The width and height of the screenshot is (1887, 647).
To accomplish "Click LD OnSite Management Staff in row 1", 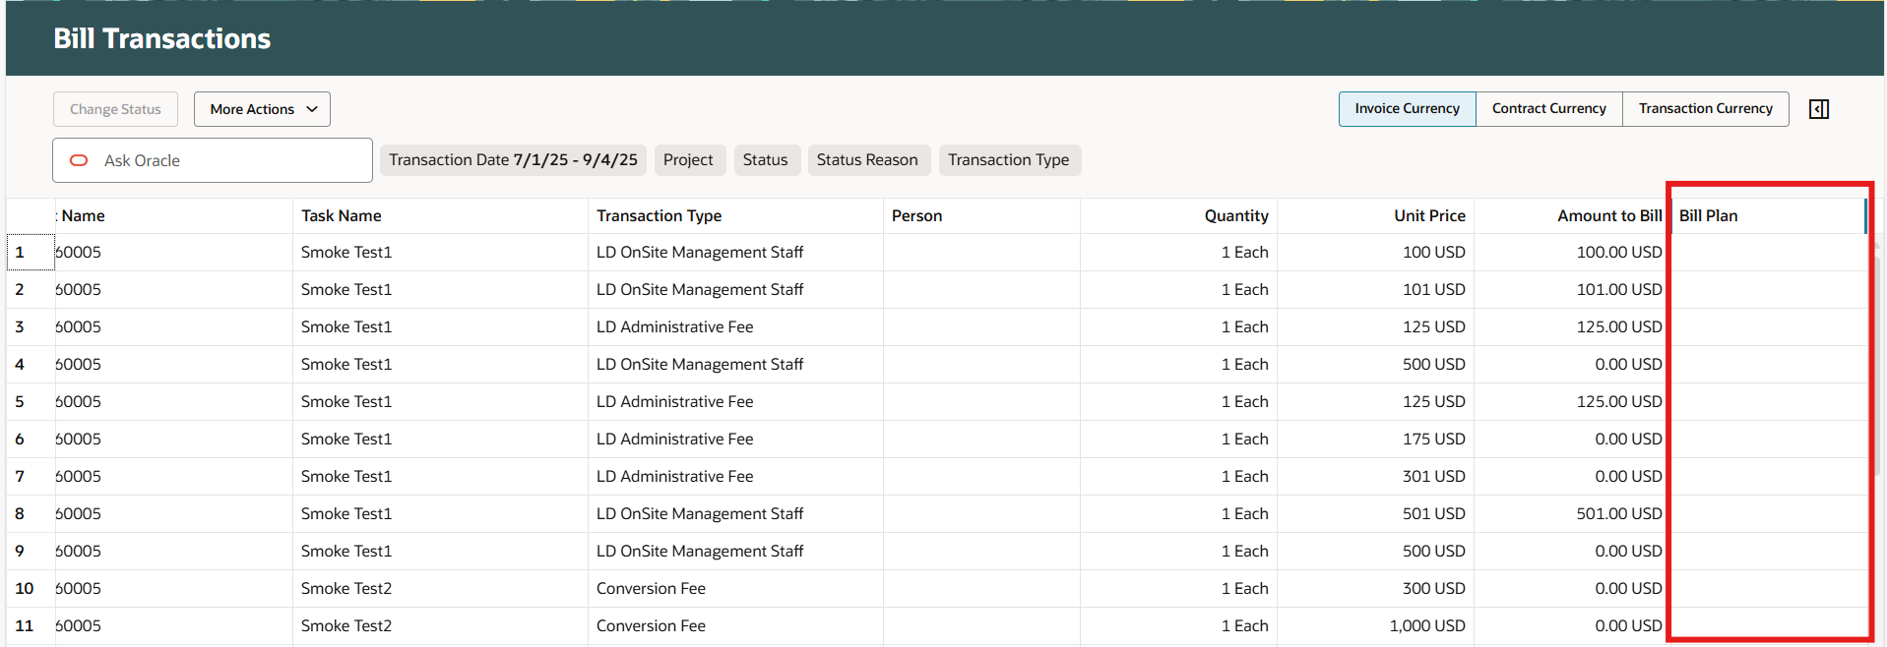I will (700, 252).
